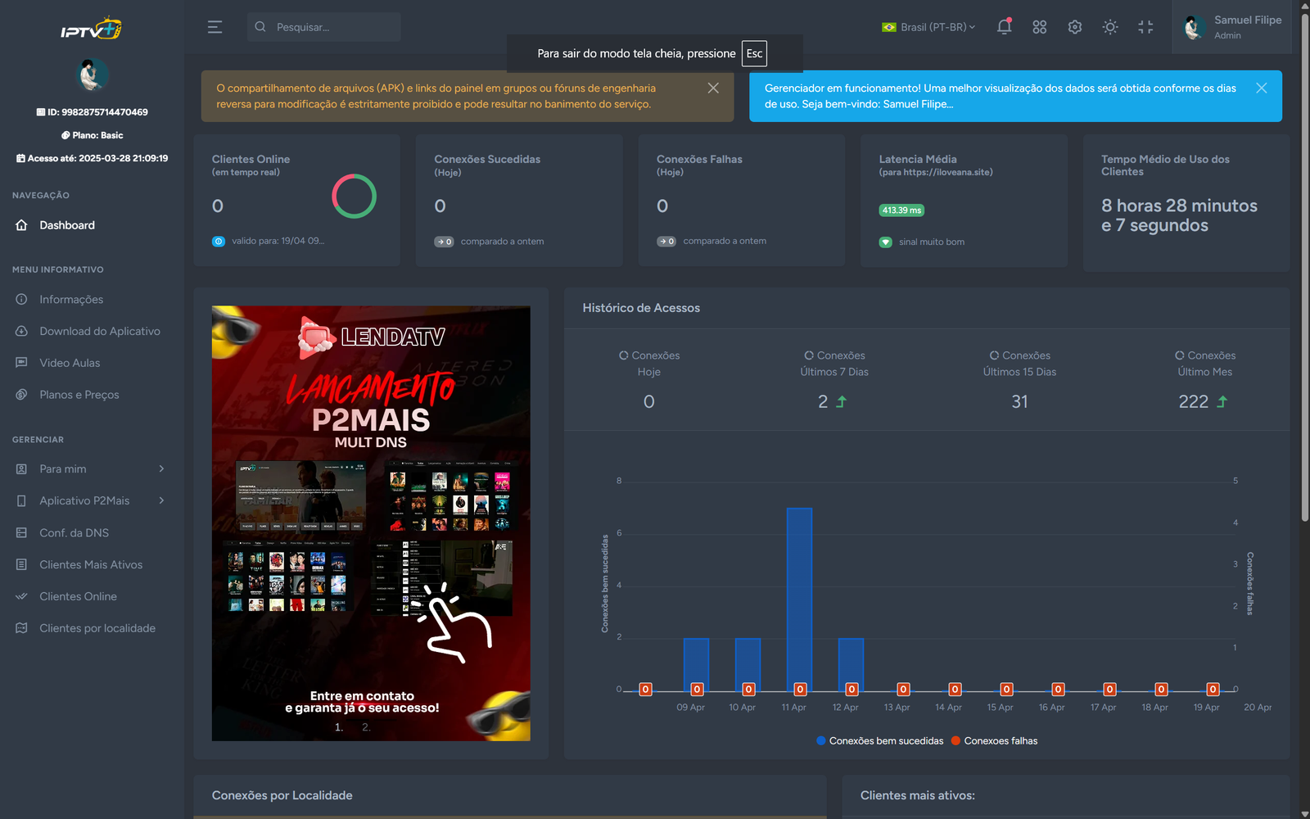1310x819 pixels.
Task: Click the Aplicativo P2Mais phone icon
Action: (22, 501)
